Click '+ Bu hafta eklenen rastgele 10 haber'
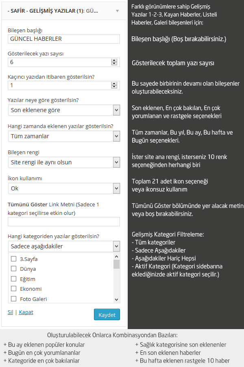This screenshot has height=367, width=244. coord(182,361)
